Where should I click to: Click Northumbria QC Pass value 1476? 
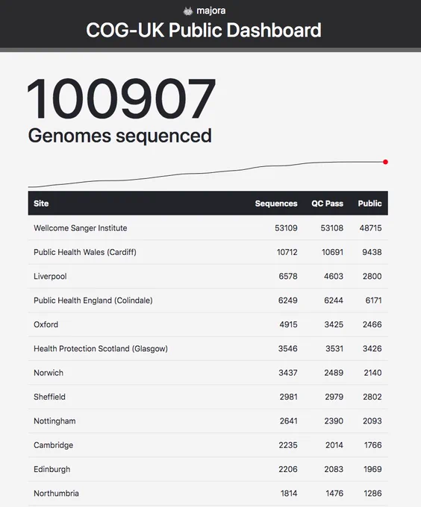tap(334, 494)
